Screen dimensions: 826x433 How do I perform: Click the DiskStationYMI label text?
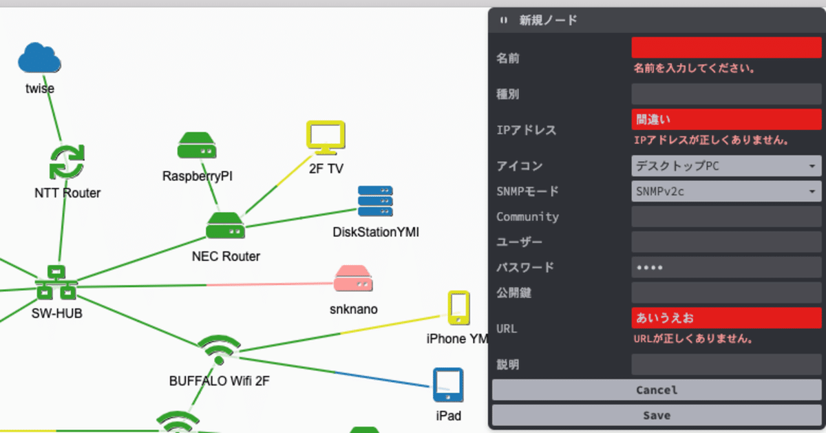pyautogui.click(x=376, y=233)
